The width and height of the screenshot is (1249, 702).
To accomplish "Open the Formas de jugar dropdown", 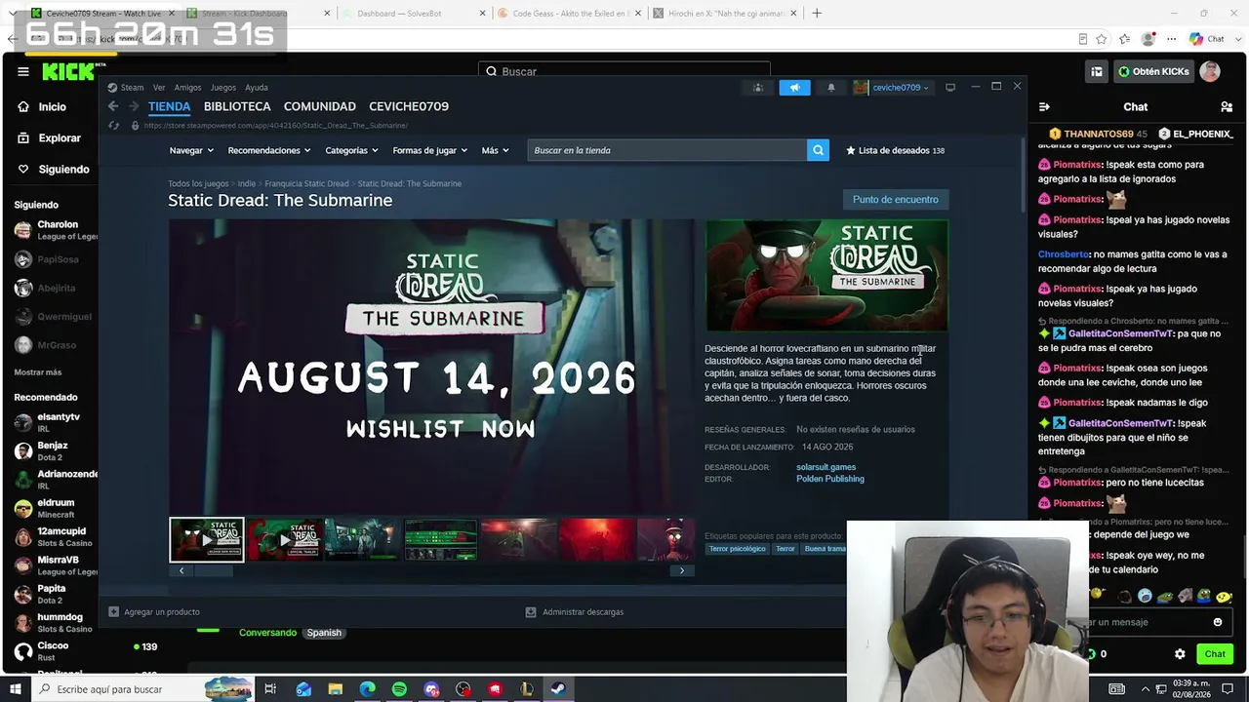I will pyautogui.click(x=430, y=150).
